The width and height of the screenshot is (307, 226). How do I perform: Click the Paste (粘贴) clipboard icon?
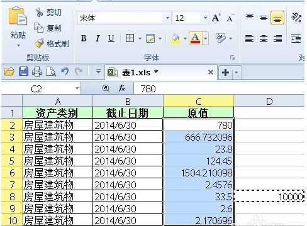18,16
